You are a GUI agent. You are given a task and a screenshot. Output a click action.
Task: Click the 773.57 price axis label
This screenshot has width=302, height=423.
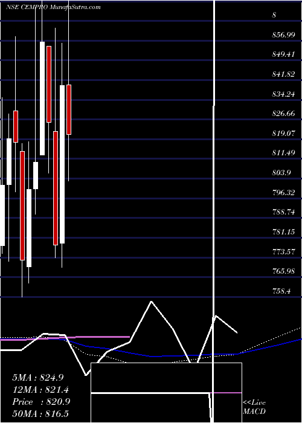click(283, 252)
